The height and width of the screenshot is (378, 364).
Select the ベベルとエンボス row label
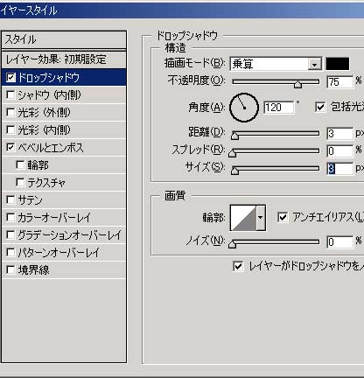click(51, 148)
